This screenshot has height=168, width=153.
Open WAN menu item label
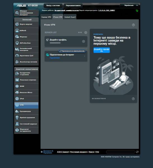pyautogui.click(x=22, y=86)
